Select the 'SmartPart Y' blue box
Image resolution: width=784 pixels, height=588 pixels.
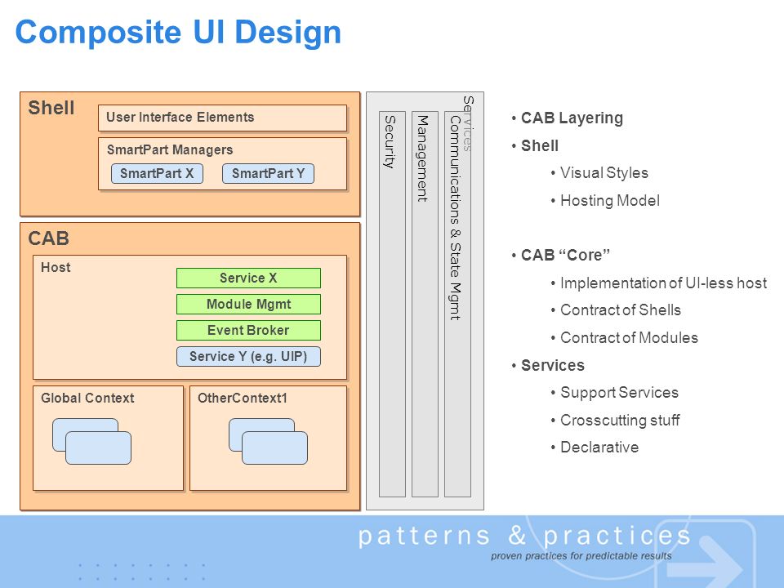coord(268,173)
